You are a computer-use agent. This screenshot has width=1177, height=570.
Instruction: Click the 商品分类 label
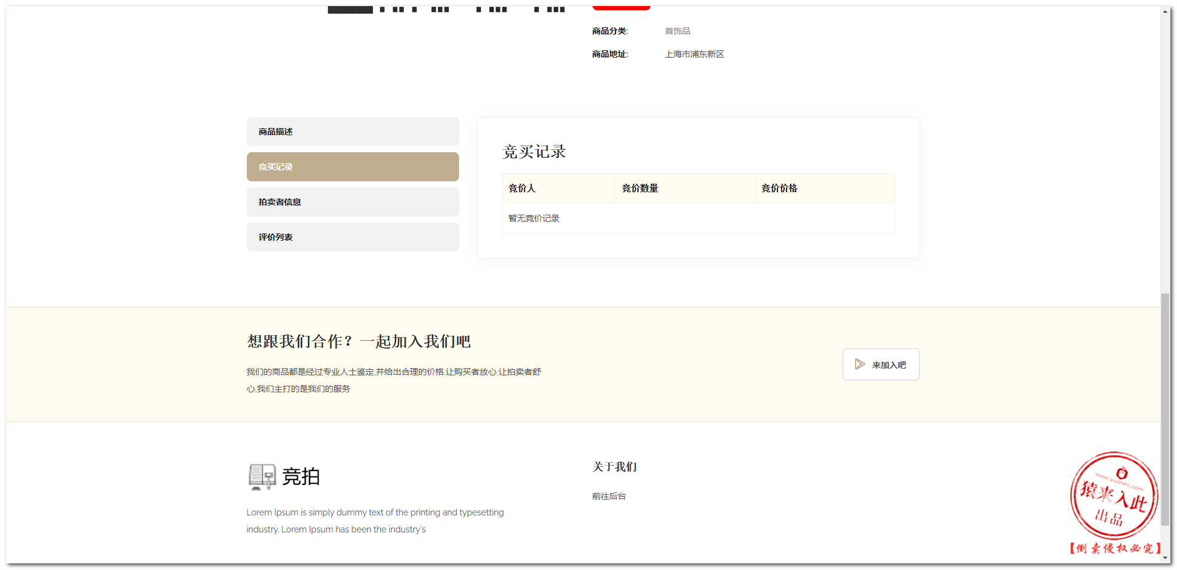click(610, 31)
